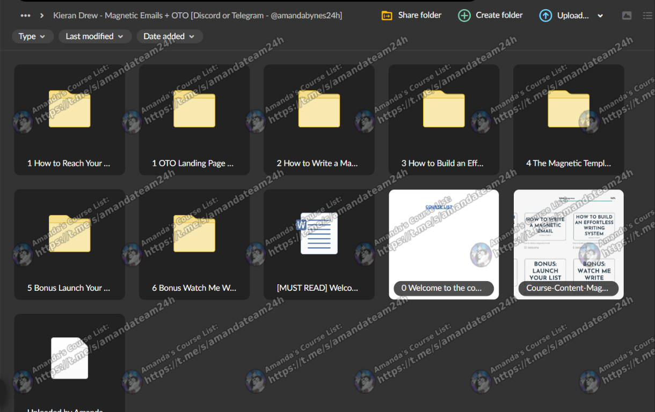655x412 pixels.
Task: Click the Create folder button
Action: (x=490, y=16)
